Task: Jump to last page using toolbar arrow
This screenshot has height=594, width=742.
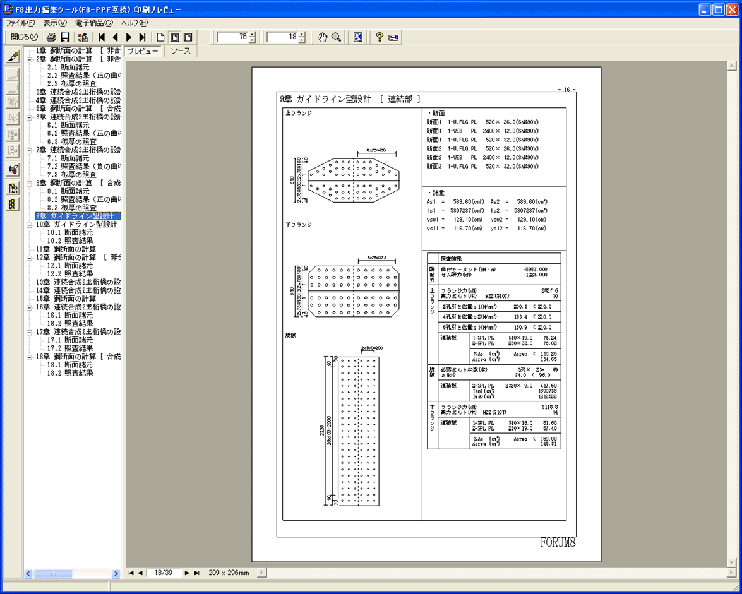Action: (142, 37)
